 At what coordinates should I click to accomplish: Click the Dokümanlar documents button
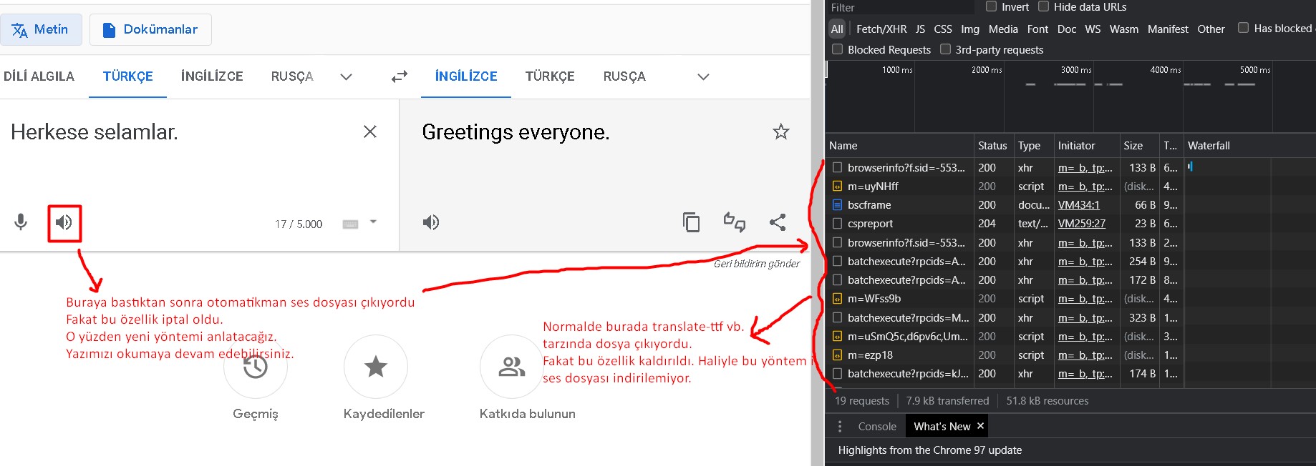(150, 29)
